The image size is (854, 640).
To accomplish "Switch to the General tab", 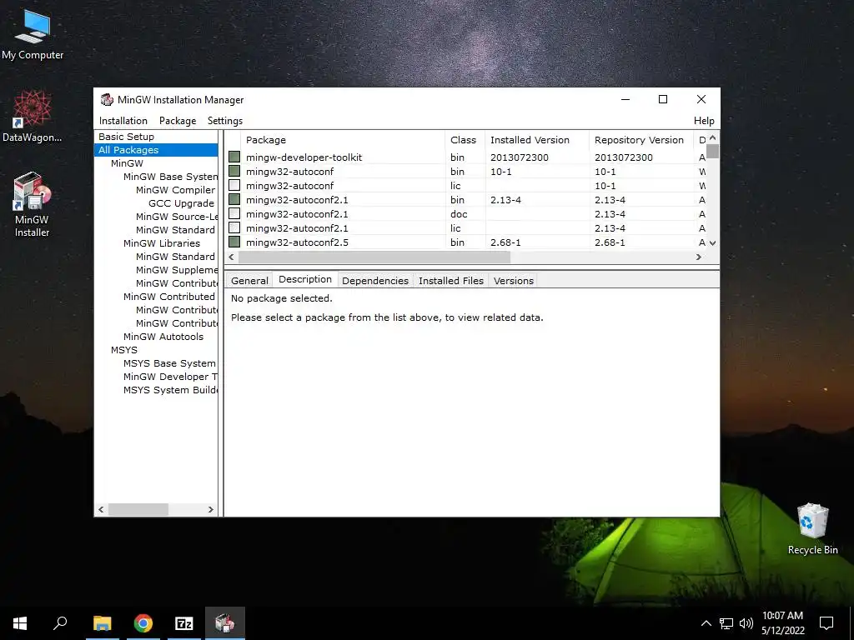I will (x=249, y=281).
